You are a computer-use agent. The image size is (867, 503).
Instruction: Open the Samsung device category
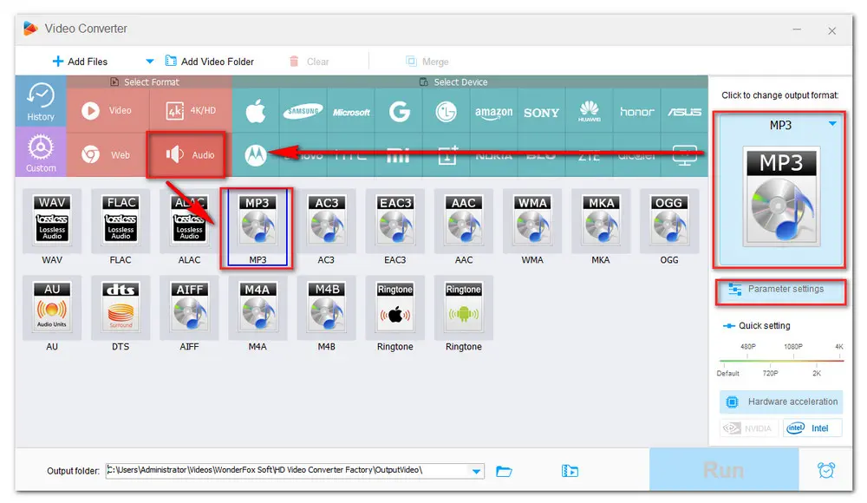(x=303, y=112)
